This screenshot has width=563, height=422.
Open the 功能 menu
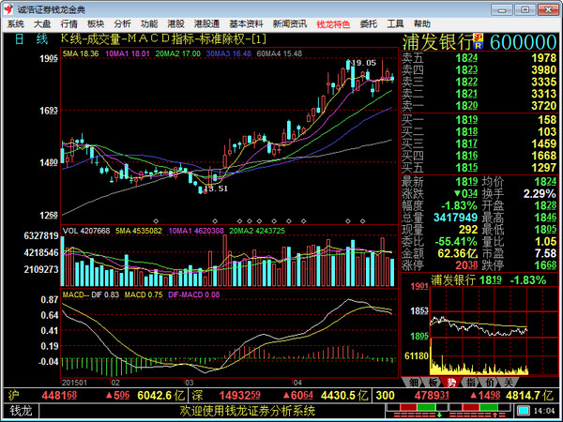[149, 24]
